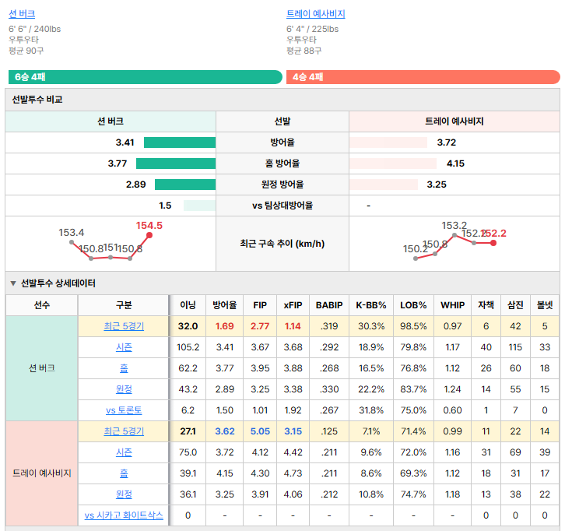Click the 6' 4" / 225lbs text
The image size is (565, 531).
[x=312, y=29]
